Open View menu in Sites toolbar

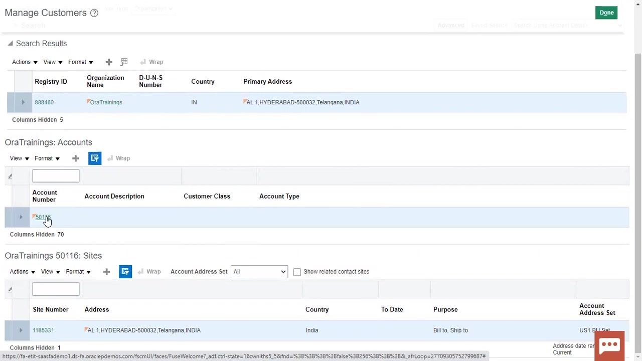pos(51,271)
